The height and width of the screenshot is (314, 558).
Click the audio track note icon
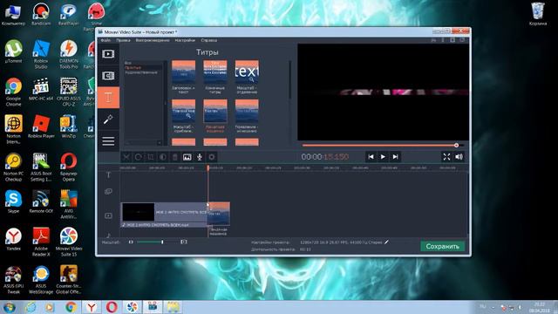tap(108, 235)
